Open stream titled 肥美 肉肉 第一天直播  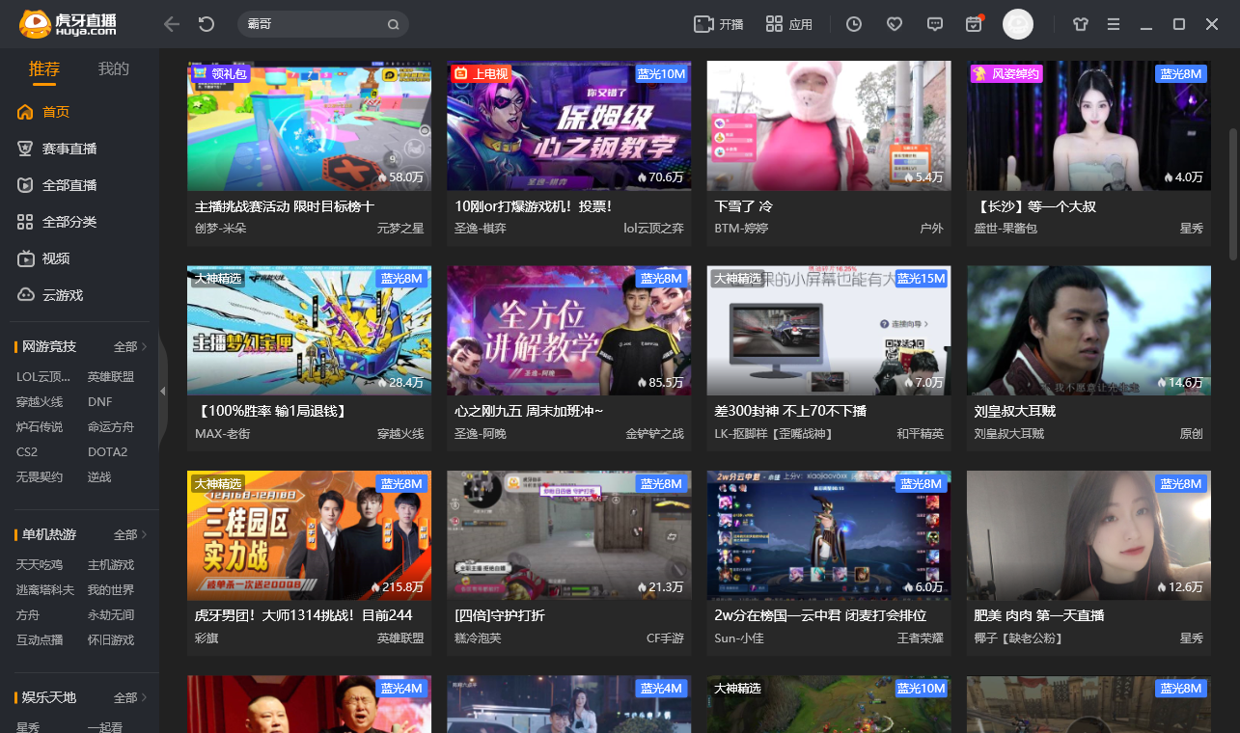(x=1039, y=615)
